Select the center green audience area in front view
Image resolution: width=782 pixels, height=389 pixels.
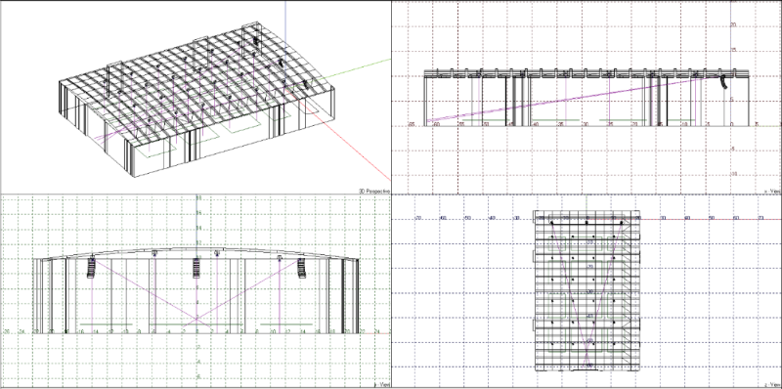click(x=196, y=324)
